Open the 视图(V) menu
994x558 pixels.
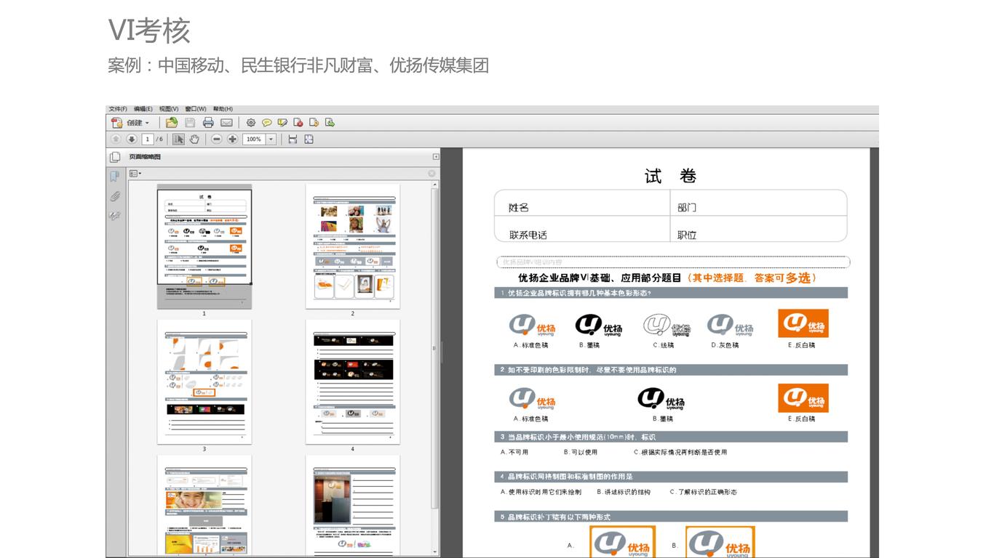tap(169, 109)
